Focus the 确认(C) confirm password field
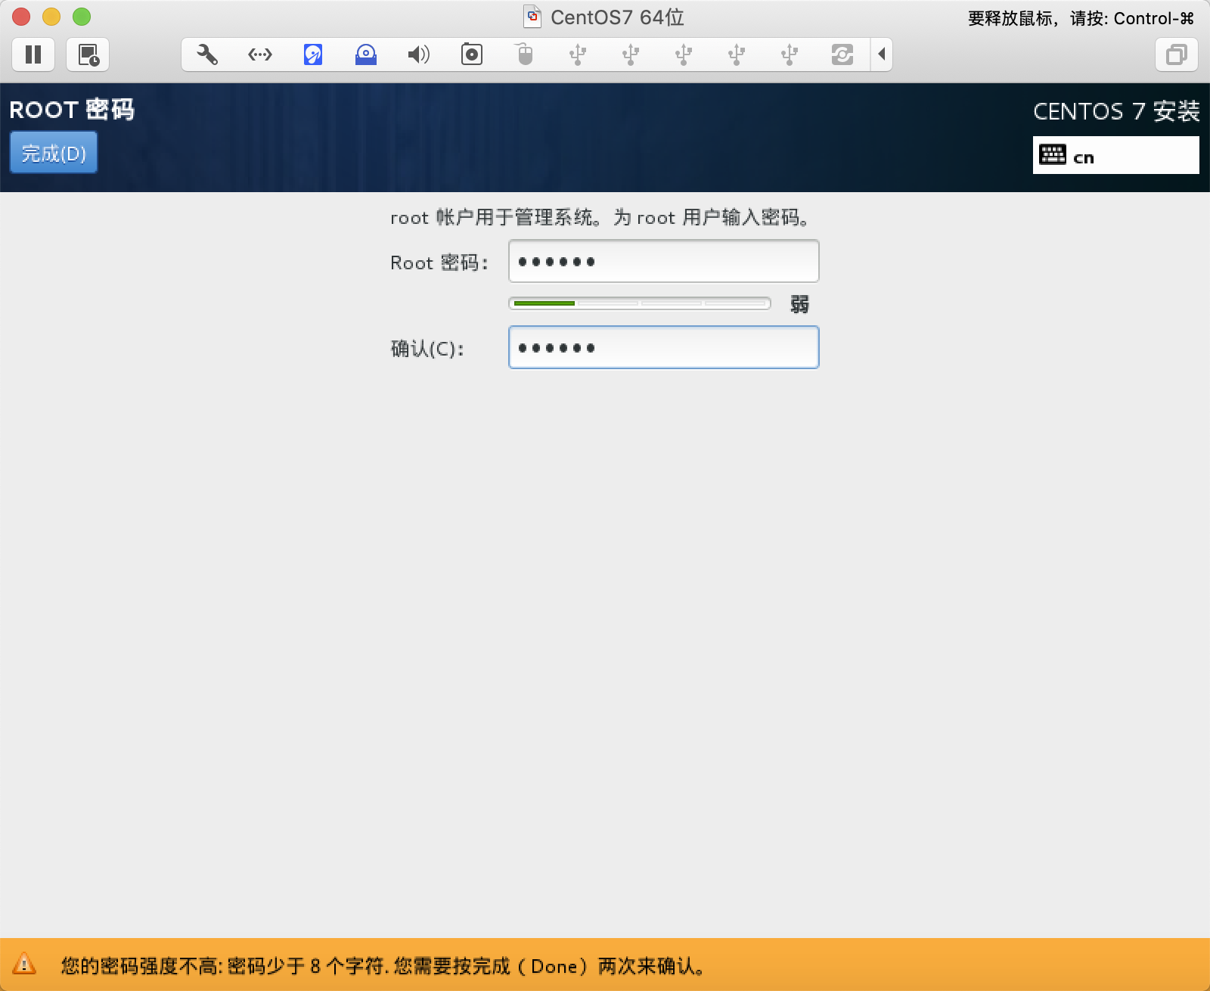The image size is (1210, 991). pos(663,348)
